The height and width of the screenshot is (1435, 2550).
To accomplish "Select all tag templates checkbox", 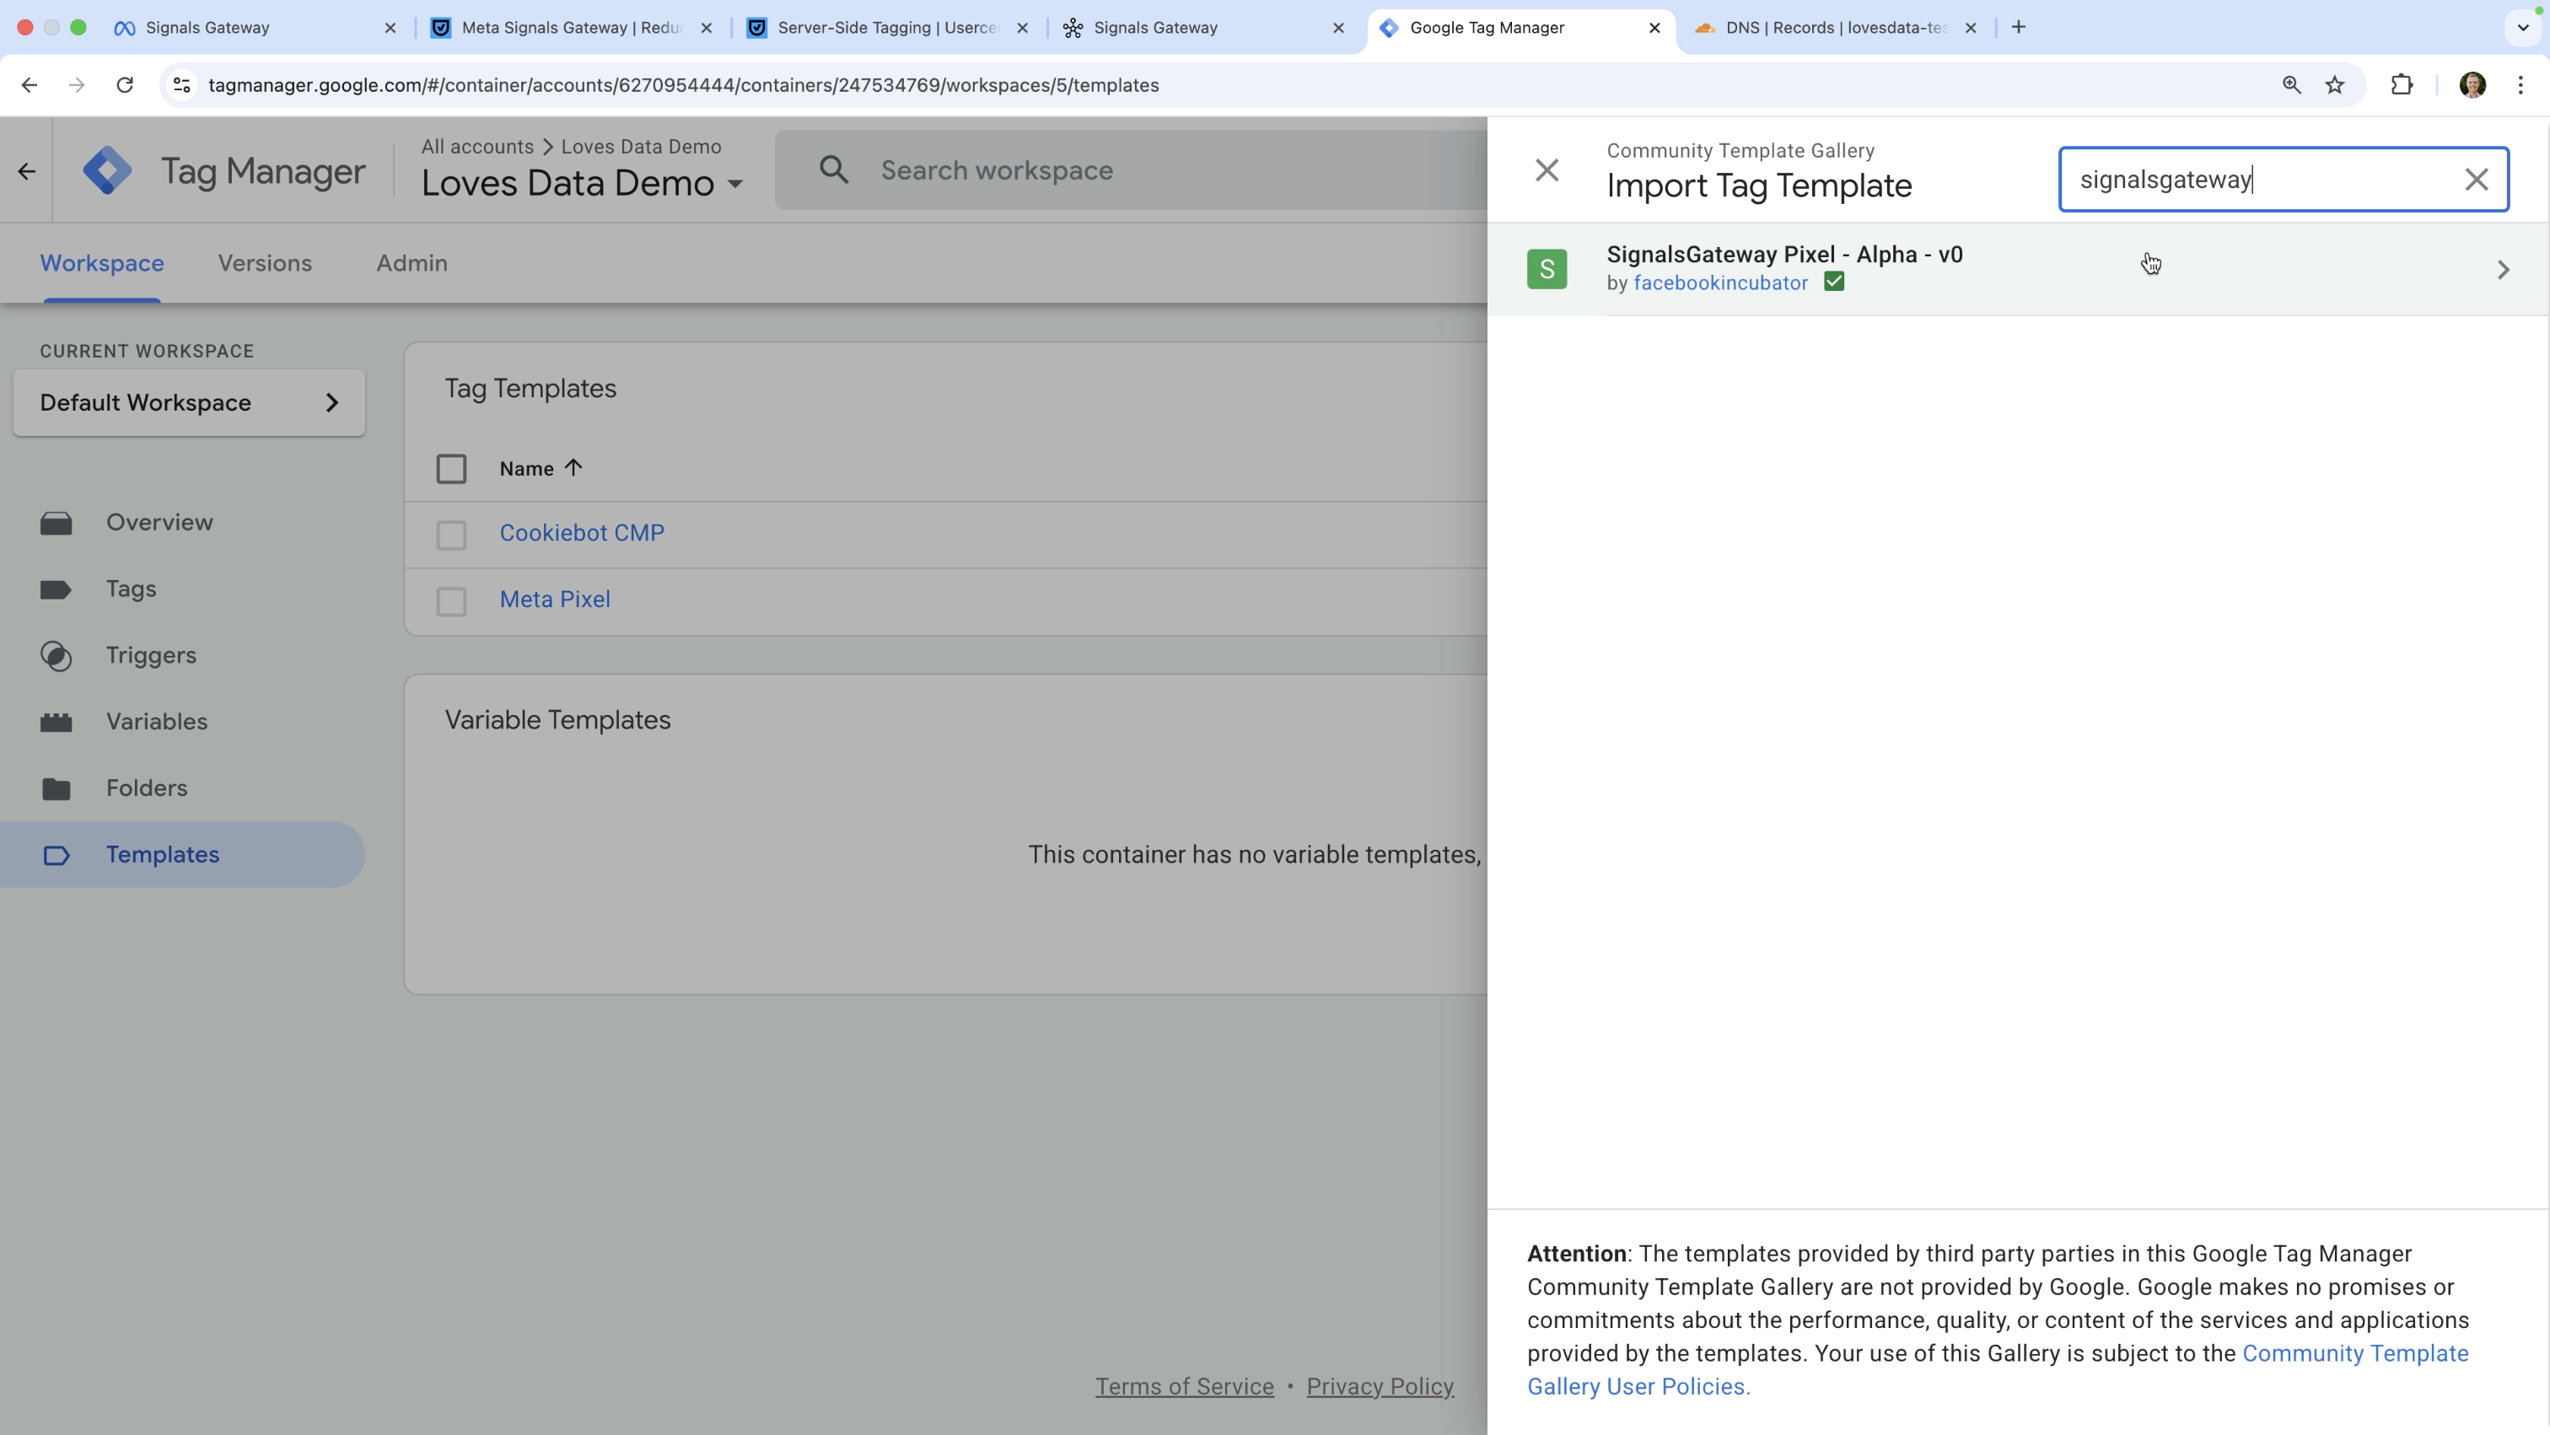I will 451,468.
